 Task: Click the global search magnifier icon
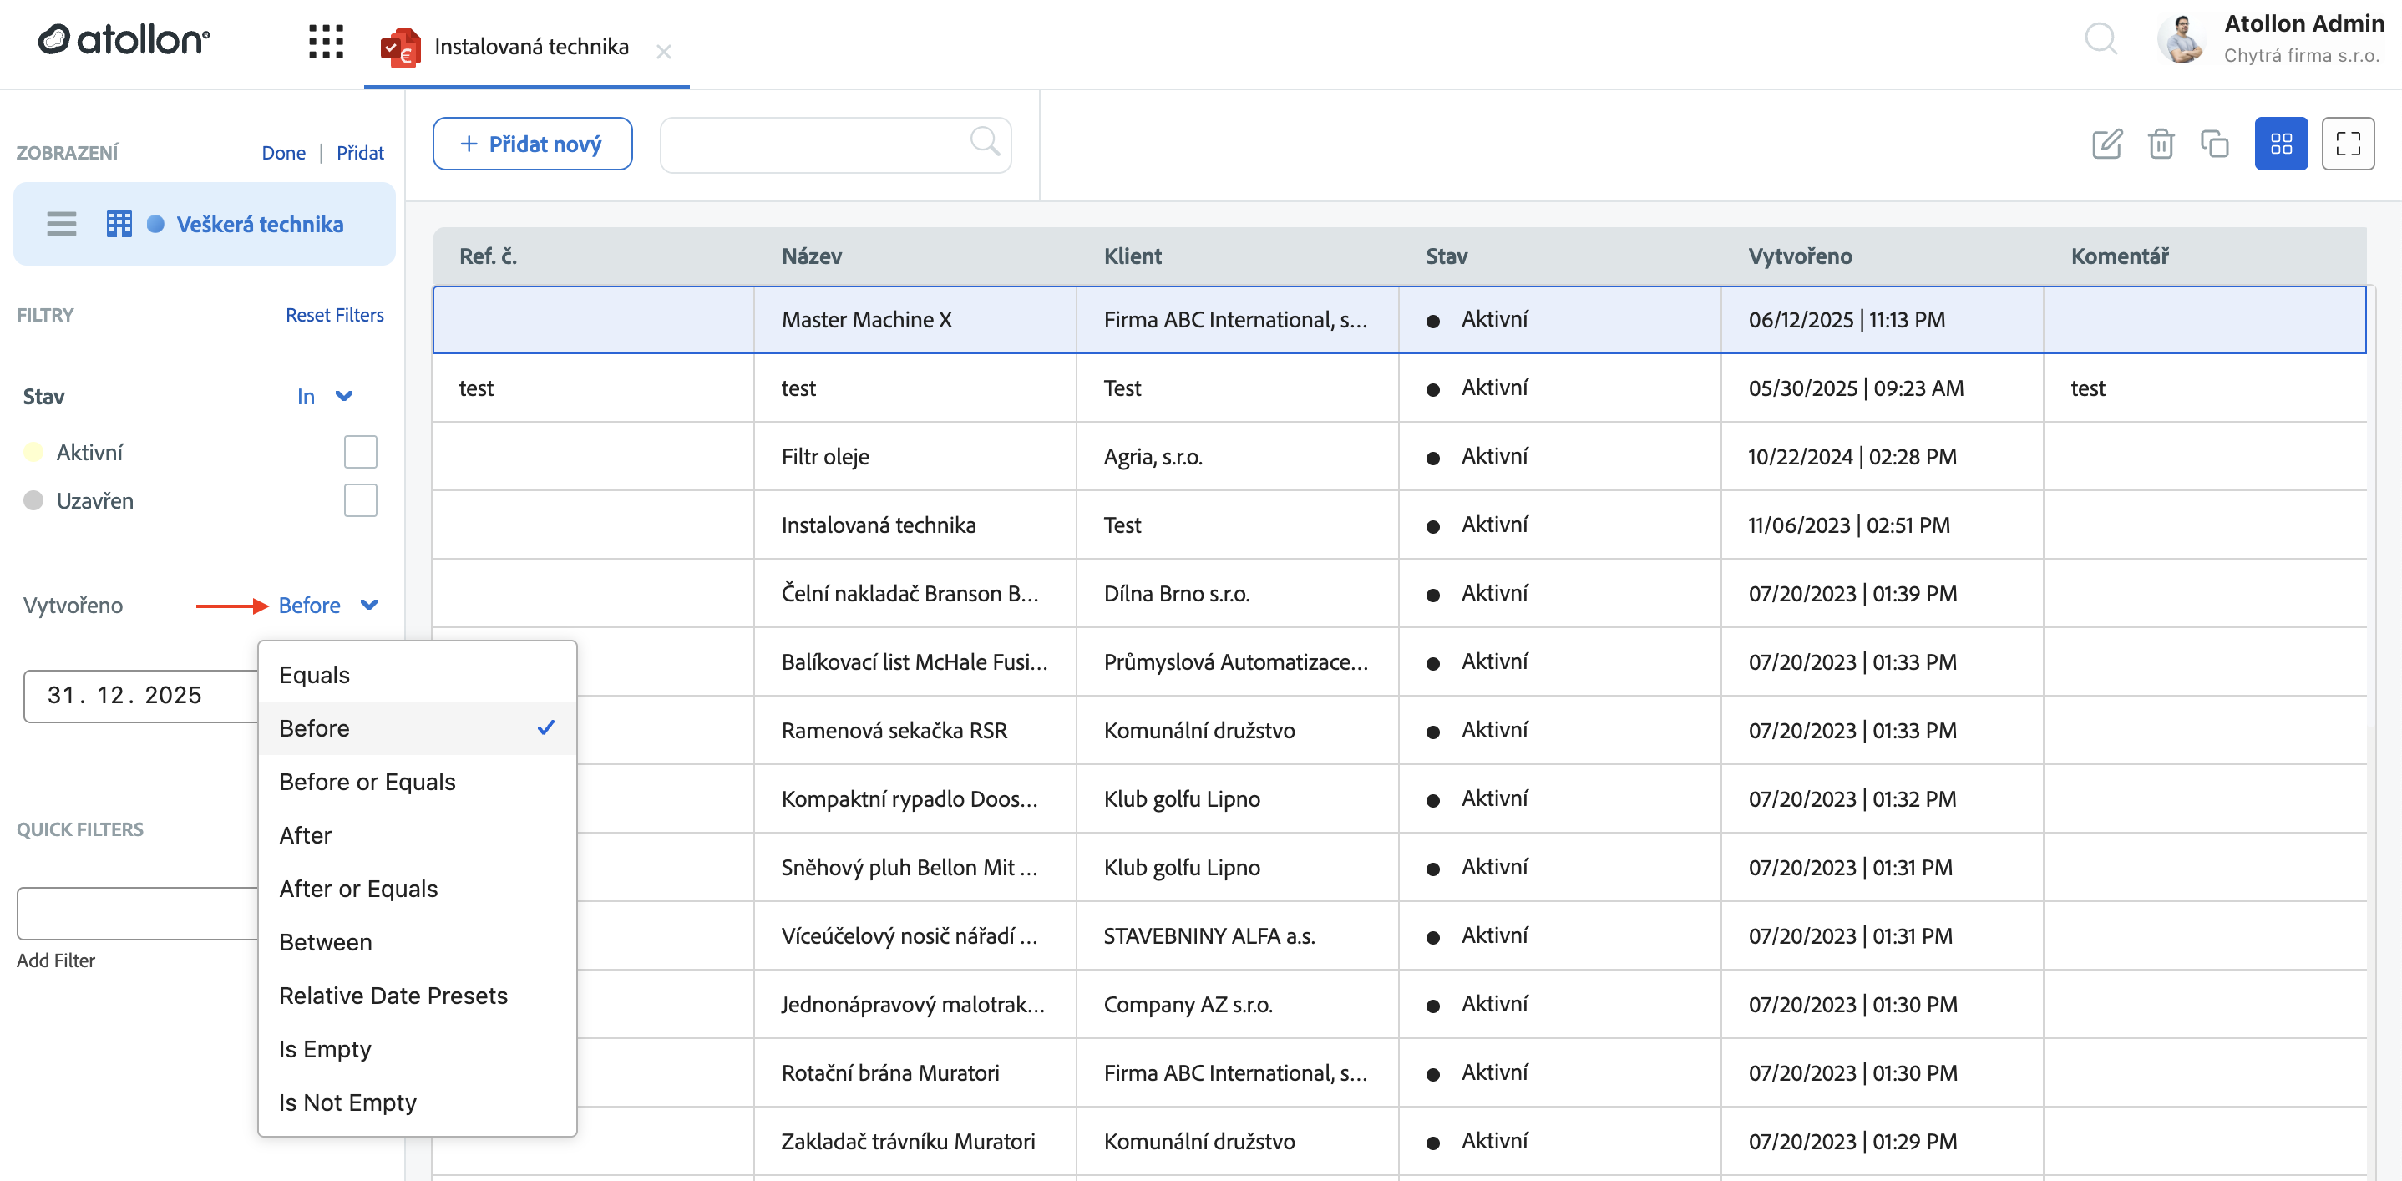tap(2100, 39)
